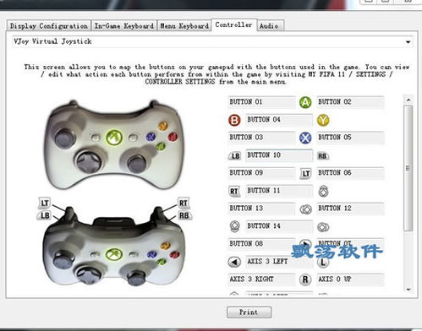Select the BUTTON 12 mapping field
422x331 pixels.
point(350,209)
